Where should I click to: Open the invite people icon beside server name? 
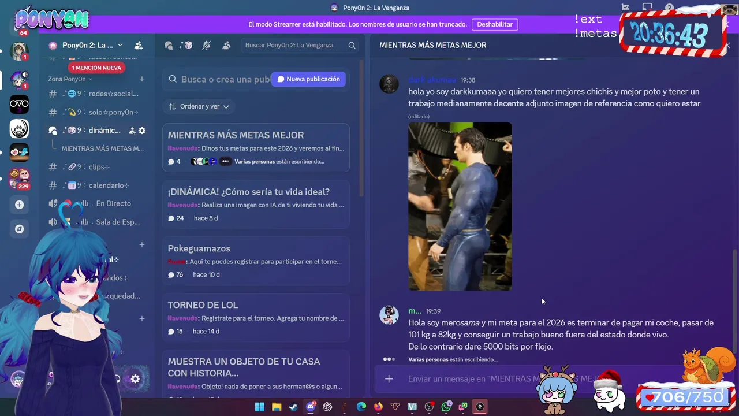click(139, 45)
